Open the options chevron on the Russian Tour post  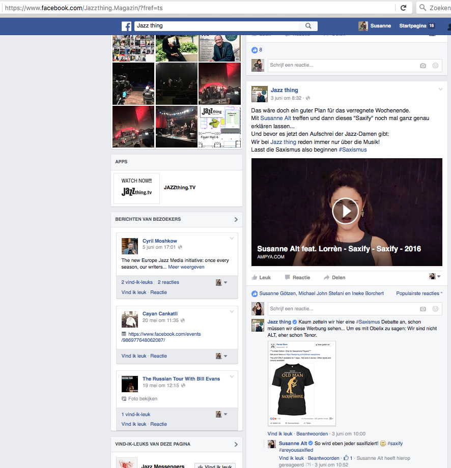pos(232,376)
